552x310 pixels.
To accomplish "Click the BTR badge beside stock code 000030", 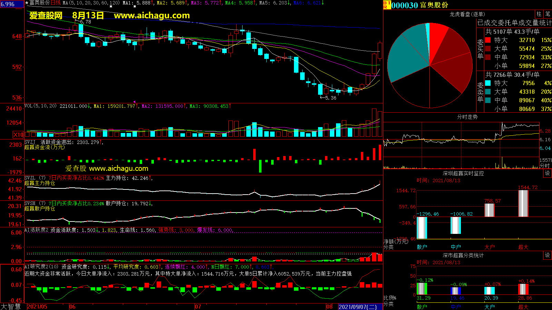I will [x=386, y=5].
